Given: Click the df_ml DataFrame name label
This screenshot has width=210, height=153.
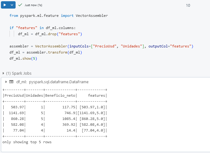Looking at the screenshot, I should pos(22,82).
